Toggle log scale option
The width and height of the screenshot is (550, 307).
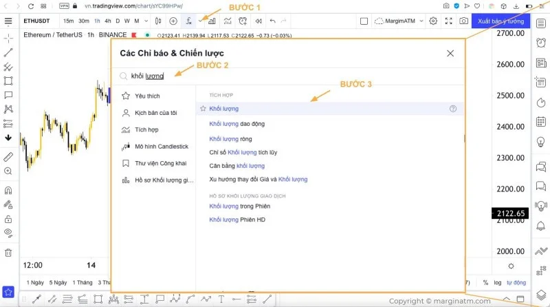[x=497, y=282]
